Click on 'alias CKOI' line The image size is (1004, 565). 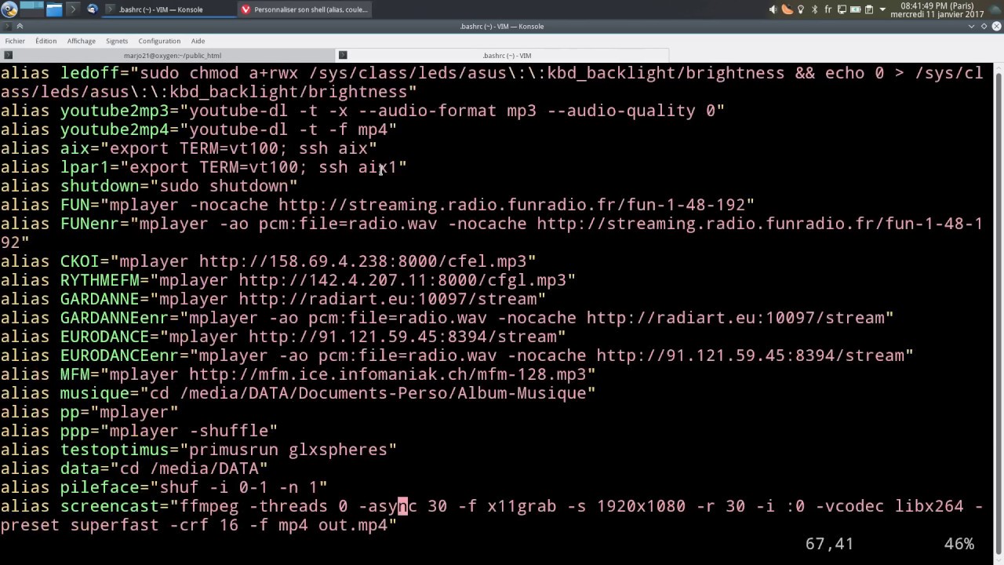[x=268, y=261]
